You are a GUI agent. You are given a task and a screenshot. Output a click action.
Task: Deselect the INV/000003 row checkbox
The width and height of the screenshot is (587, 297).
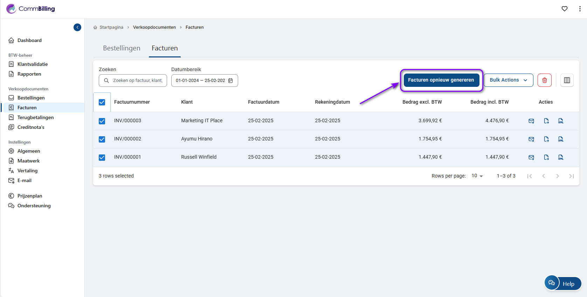tap(102, 121)
